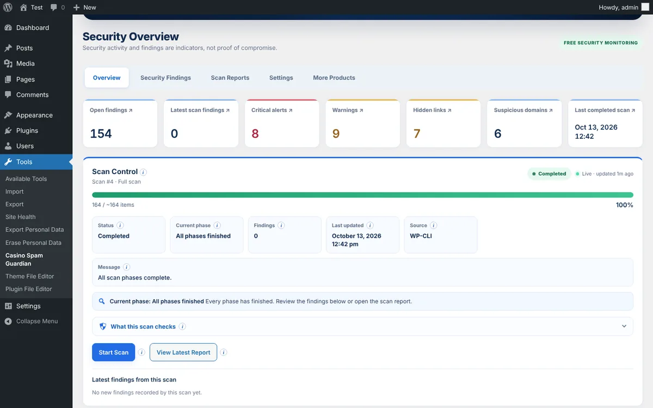Open the Suspicious domains card

click(525, 123)
